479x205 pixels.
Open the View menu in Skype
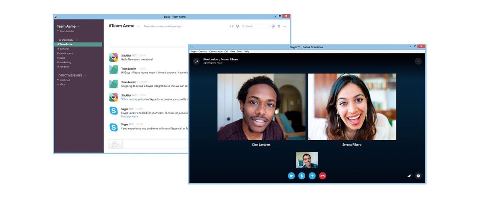point(233,51)
